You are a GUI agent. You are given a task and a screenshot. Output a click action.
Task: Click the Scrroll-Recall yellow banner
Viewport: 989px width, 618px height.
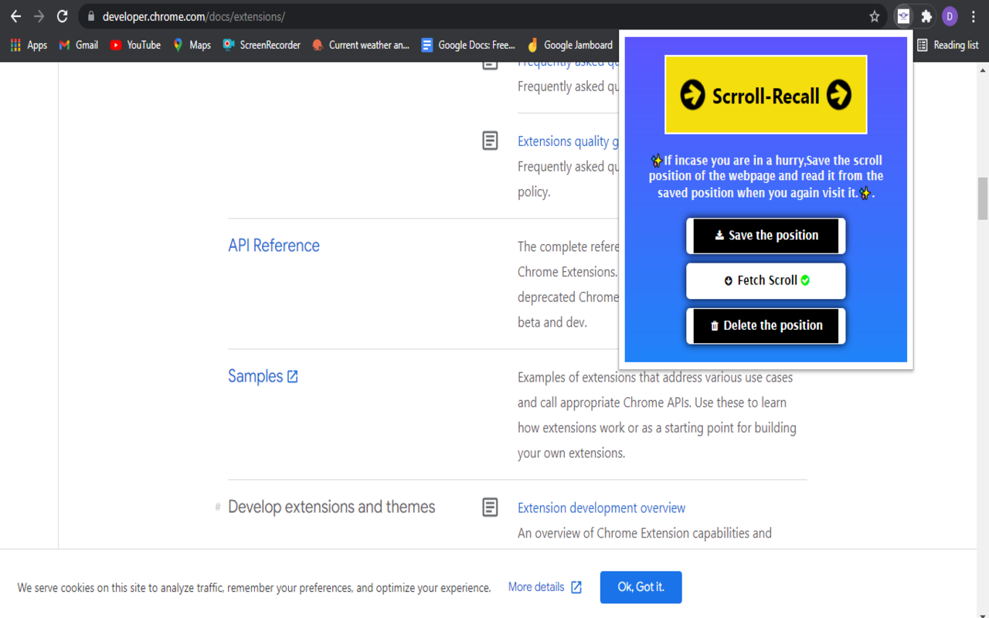click(766, 95)
